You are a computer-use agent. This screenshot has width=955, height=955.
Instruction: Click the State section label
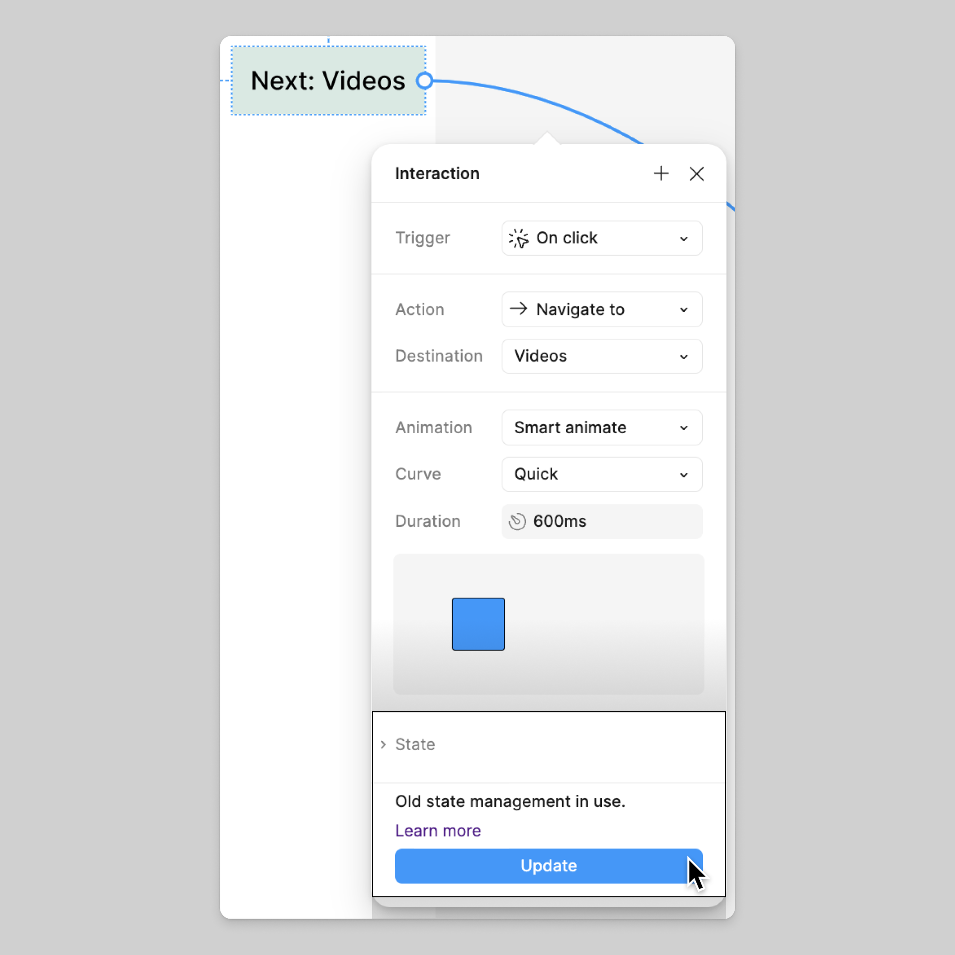415,745
